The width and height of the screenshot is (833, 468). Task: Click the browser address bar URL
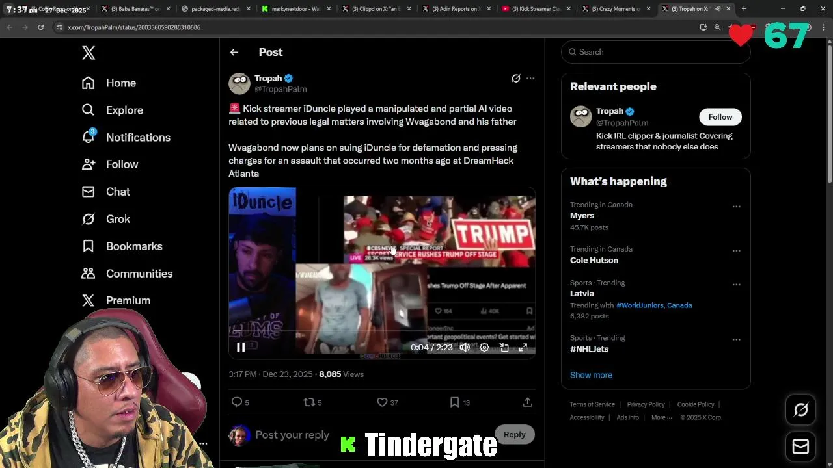pos(134,27)
